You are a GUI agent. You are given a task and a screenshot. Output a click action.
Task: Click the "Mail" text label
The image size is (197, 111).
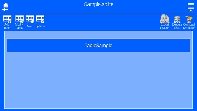[x=29, y=26]
